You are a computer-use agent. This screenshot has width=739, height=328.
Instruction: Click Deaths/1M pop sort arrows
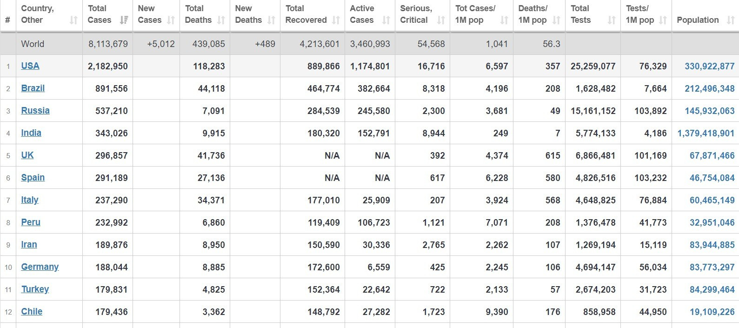[556, 20]
